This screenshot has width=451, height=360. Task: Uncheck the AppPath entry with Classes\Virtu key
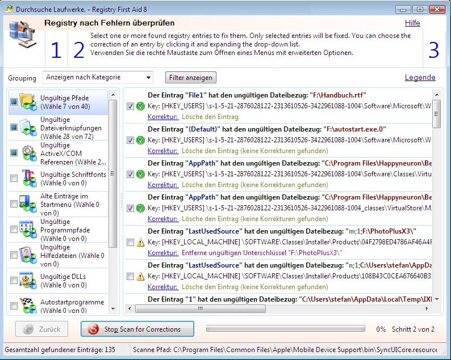pyautogui.click(x=130, y=174)
